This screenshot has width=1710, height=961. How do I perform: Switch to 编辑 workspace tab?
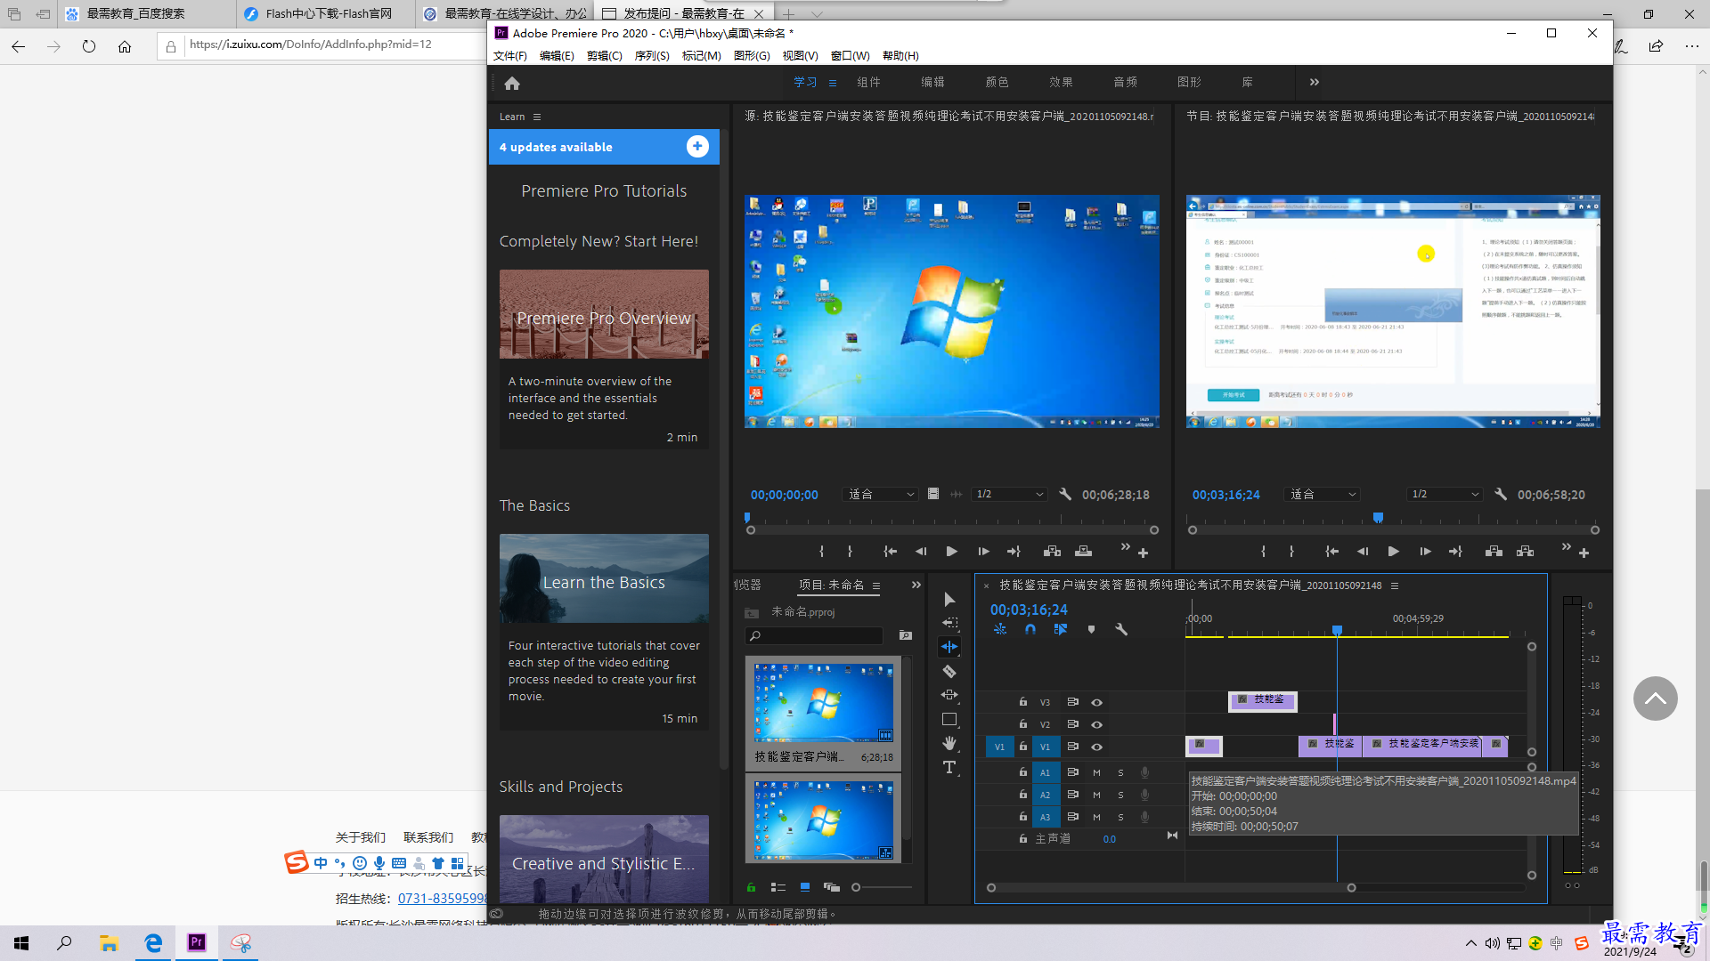(x=933, y=82)
